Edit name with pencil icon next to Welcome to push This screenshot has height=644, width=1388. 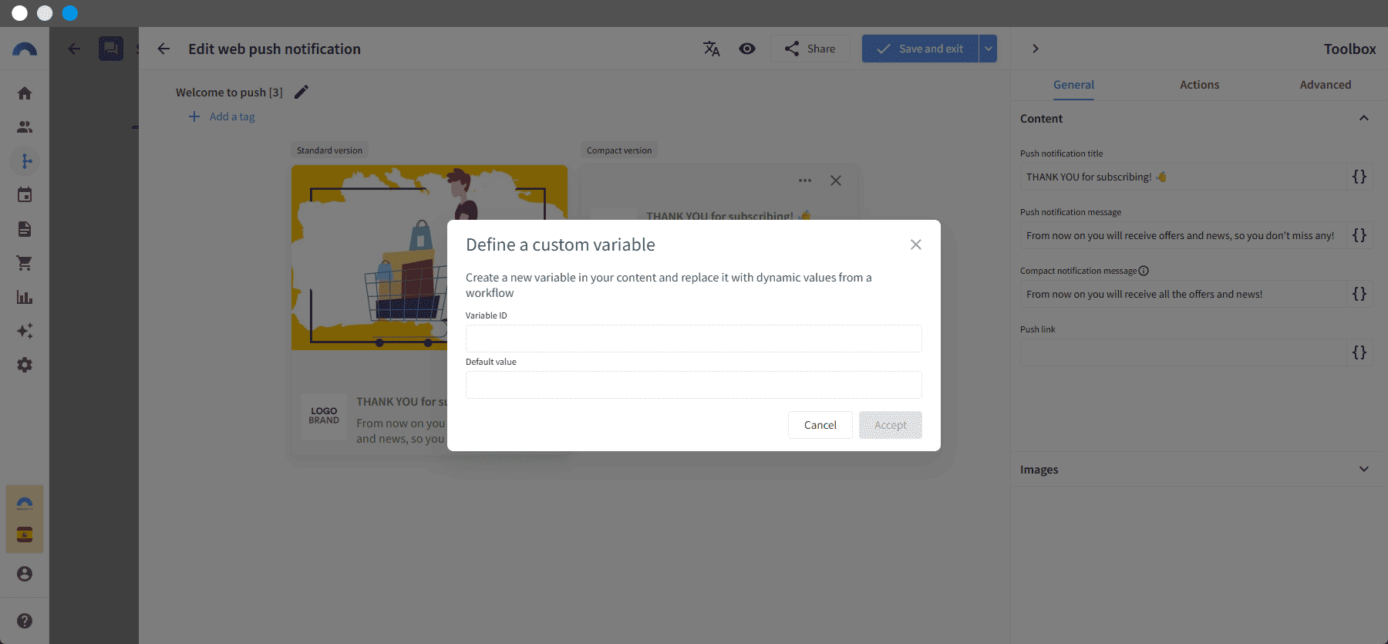[302, 92]
